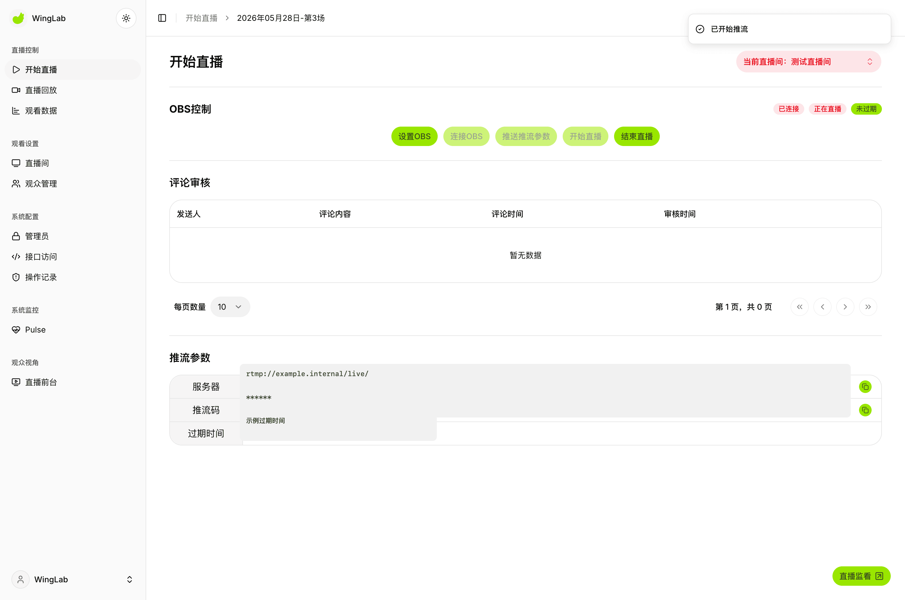Go to the previous page arrow
The height and width of the screenshot is (600, 905).
point(822,307)
